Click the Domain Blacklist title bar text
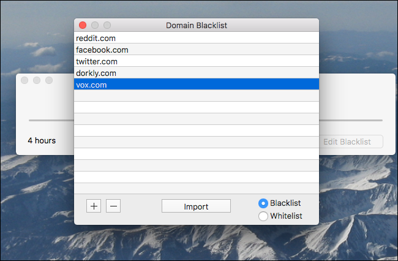Viewport: 398px width, 261px height. pos(197,25)
